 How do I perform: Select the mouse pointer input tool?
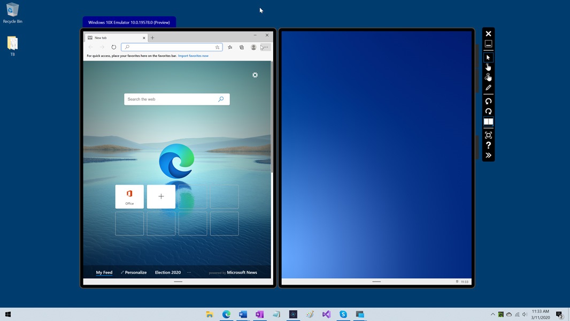pyautogui.click(x=488, y=57)
